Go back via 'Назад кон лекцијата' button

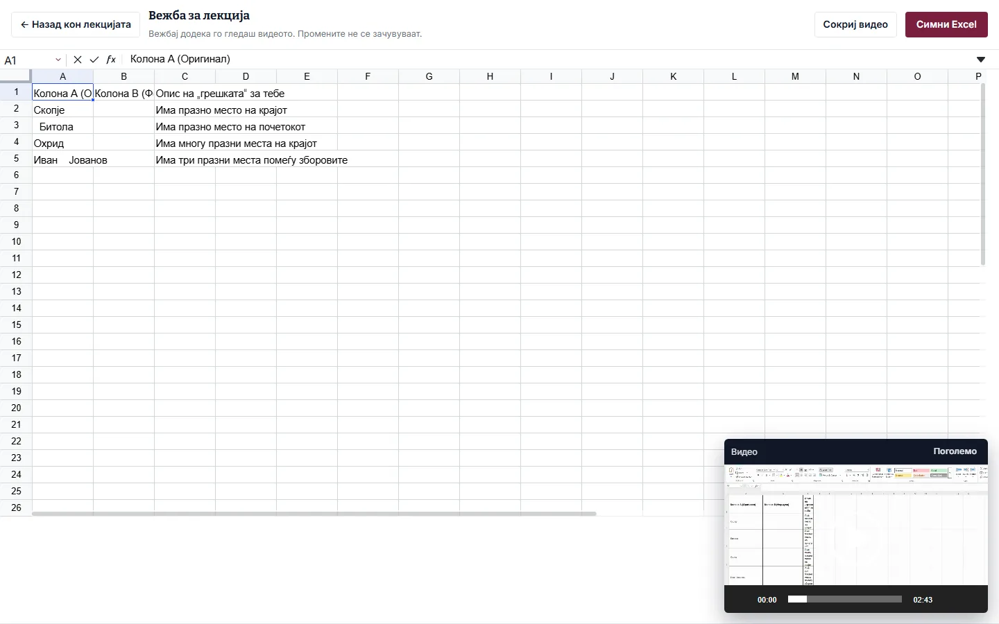76,24
